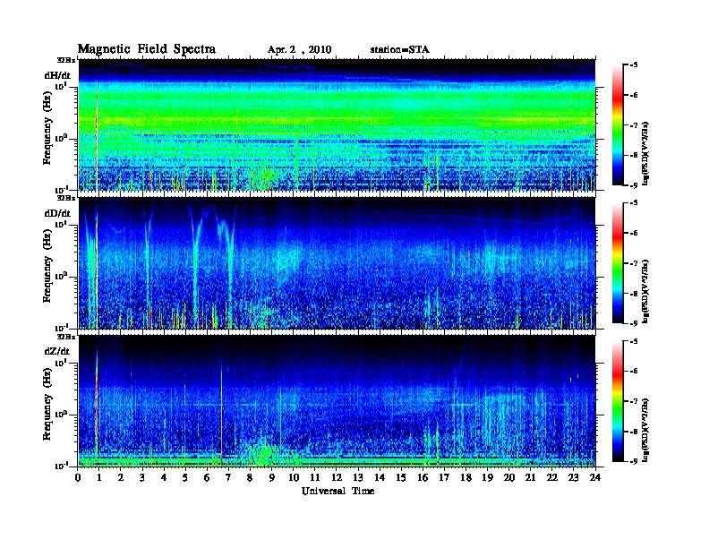Viewport: 709px width, 548px height.
Task: Select the dD/dt panel label
Action: click(x=57, y=213)
